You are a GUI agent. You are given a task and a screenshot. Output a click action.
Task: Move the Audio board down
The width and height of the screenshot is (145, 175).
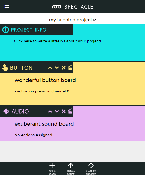coord(57,111)
